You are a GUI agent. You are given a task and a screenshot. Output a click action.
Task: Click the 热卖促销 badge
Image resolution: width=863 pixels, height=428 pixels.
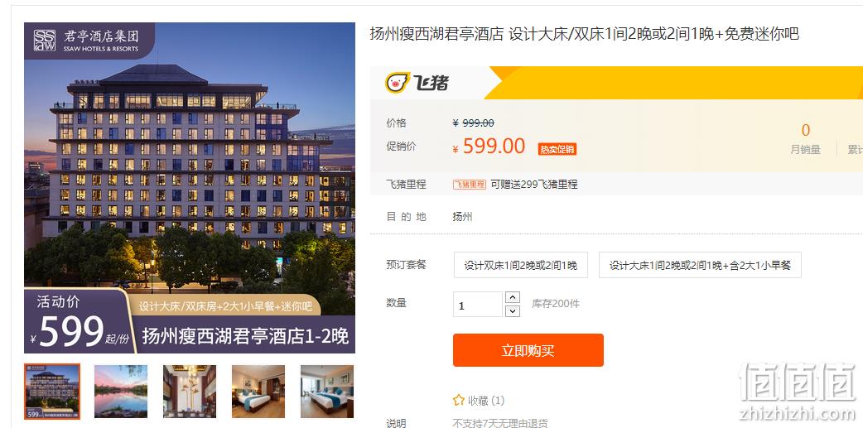557,149
